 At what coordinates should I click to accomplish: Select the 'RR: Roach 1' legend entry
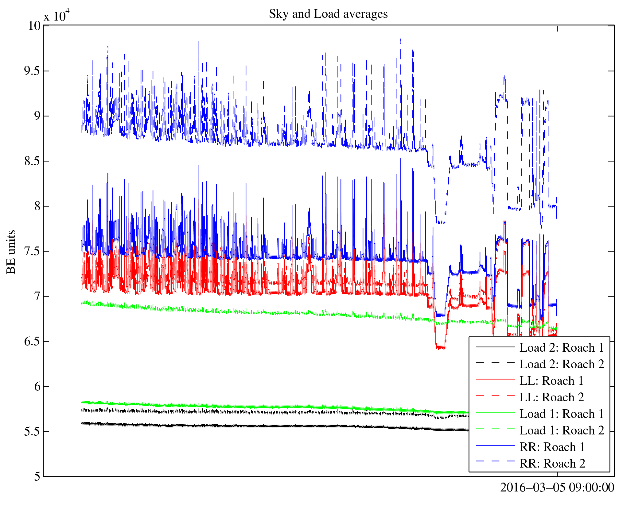(552, 447)
